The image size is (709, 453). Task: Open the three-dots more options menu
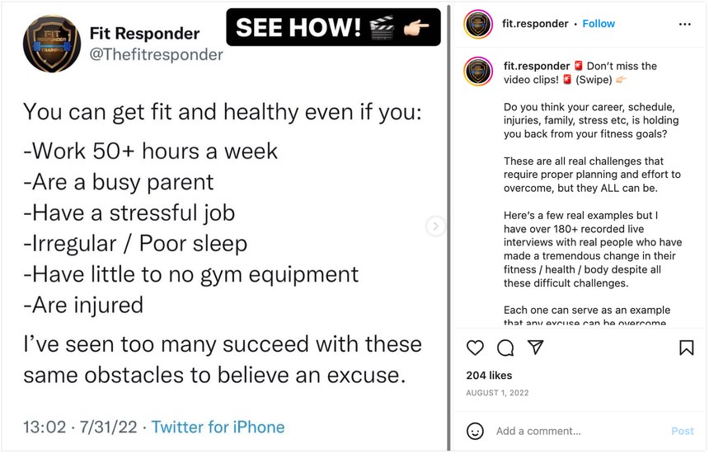pos(685,24)
